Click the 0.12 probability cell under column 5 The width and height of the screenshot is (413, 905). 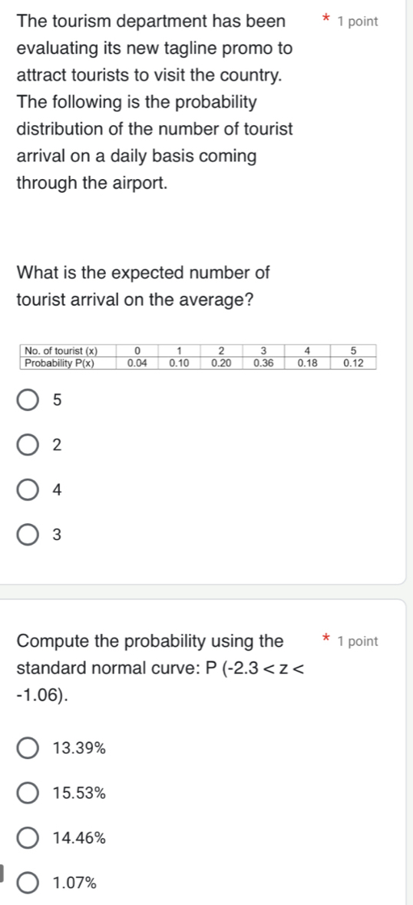coord(353,363)
